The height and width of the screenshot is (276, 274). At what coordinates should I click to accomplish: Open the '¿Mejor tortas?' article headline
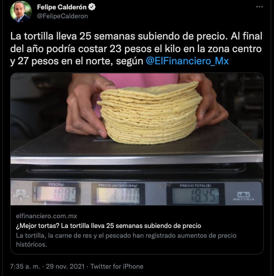click(x=108, y=226)
